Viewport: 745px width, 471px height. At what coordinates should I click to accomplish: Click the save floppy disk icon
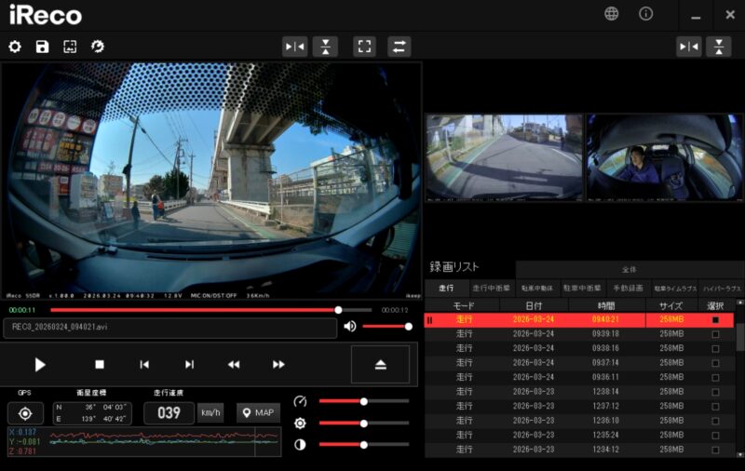[42, 47]
